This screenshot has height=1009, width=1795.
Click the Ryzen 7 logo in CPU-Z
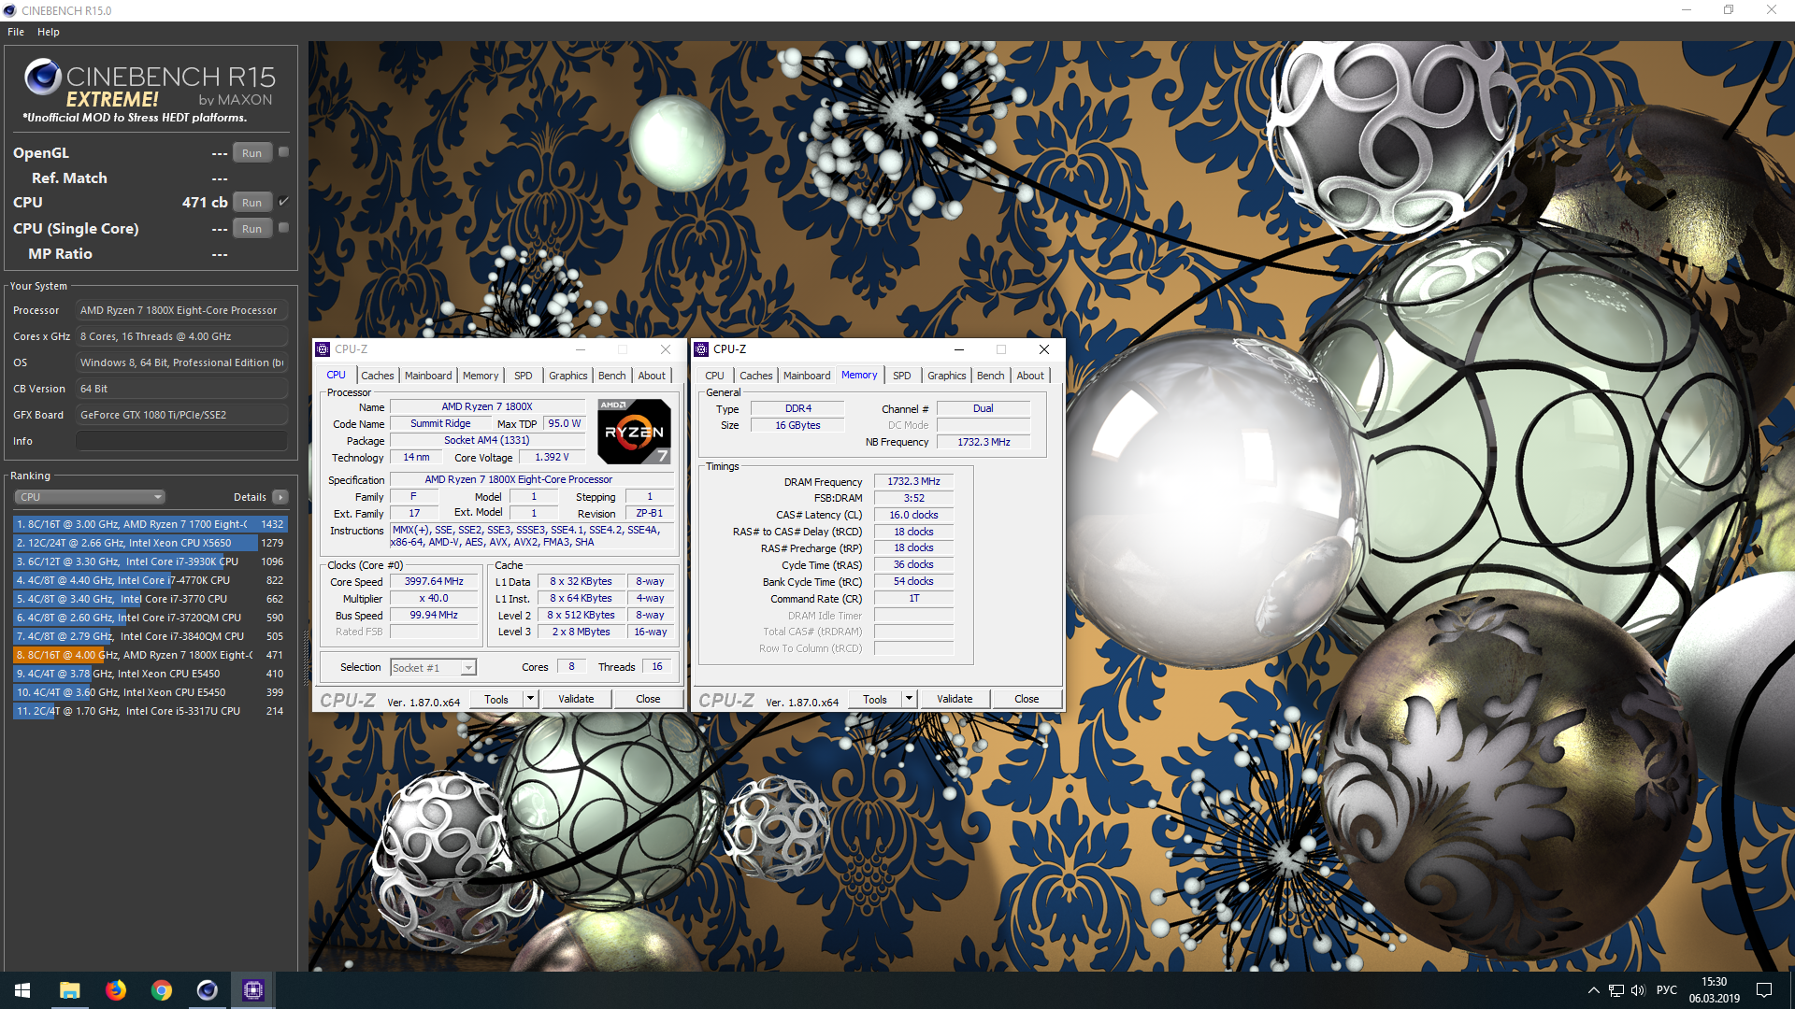(634, 432)
